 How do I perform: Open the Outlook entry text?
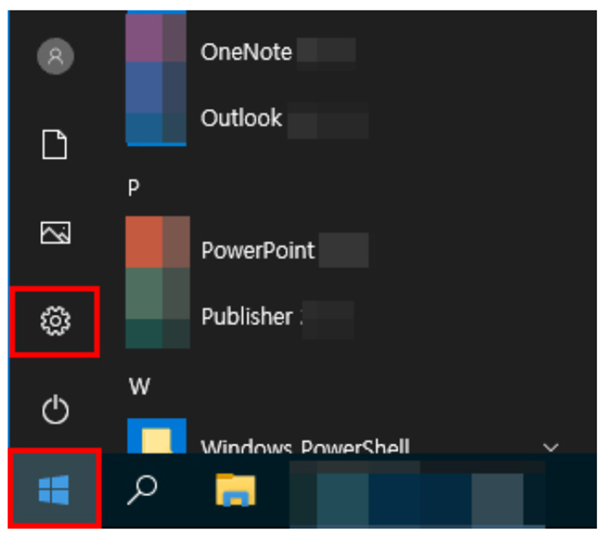[x=241, y=117]
